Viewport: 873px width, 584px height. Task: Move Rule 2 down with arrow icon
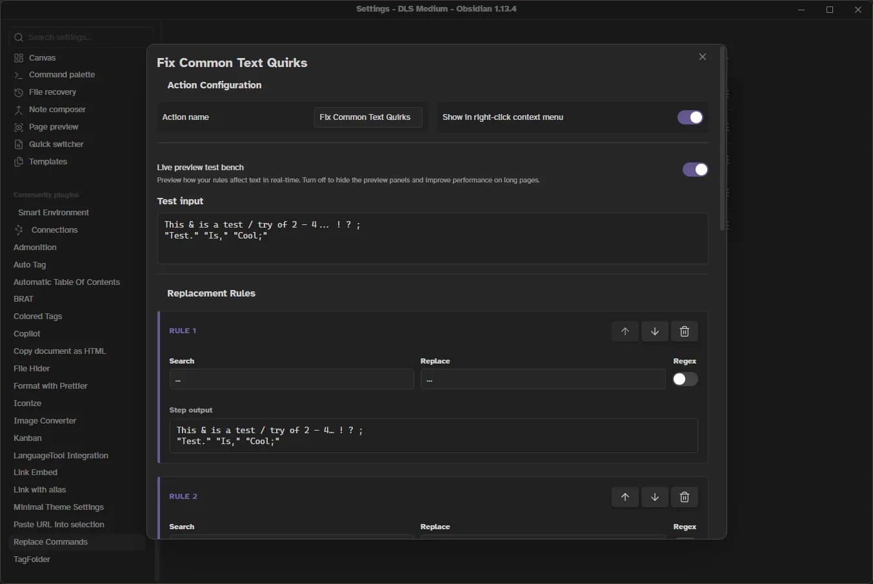pos(654,497)
